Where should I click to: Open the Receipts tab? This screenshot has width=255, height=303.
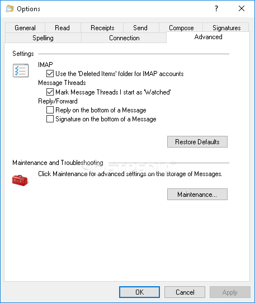pyautogui.click(x=102, y=28)
